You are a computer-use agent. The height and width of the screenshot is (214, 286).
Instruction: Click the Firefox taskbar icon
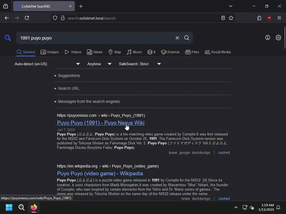point(34,207)
